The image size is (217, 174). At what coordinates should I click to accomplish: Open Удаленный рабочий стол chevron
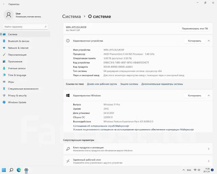pyautogui.click(x=209, y=161)
